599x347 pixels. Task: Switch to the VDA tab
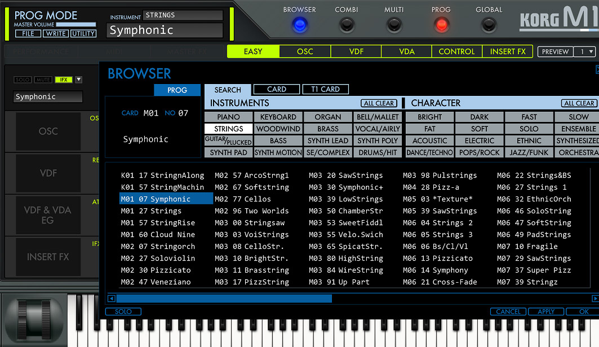(x=406, y=52)
